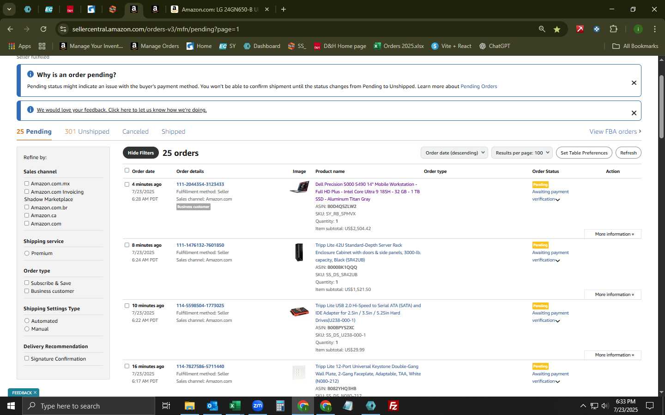Select the Automated shipping settings radio
Viewport: 665px width, 415px height.
tap(27, 321)
